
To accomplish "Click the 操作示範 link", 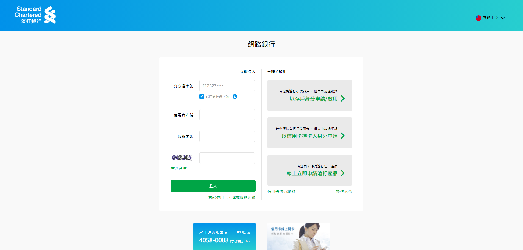I will (343, 191).
